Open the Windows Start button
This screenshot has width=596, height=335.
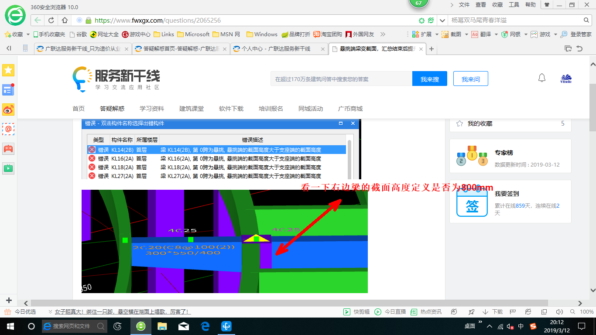(10, 326)
